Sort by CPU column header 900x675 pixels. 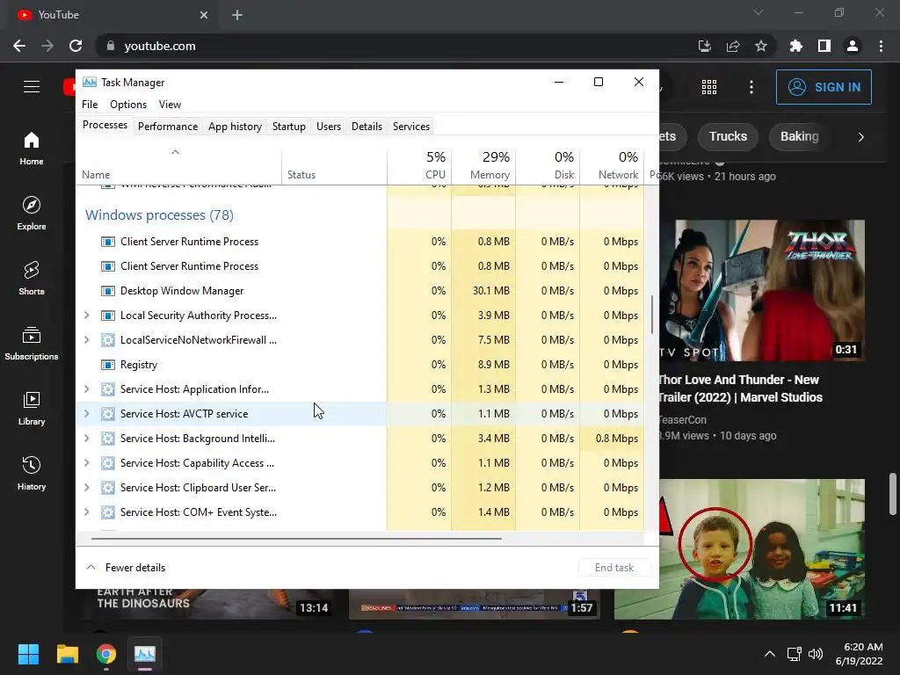tap(419, 165)
